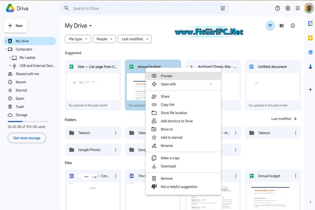
Task: Open search options filter icon
Action: point(223,8)
